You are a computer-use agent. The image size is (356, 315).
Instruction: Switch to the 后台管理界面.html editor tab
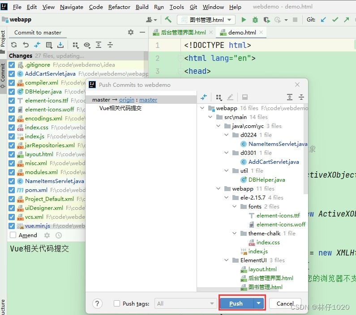[183, 33]
